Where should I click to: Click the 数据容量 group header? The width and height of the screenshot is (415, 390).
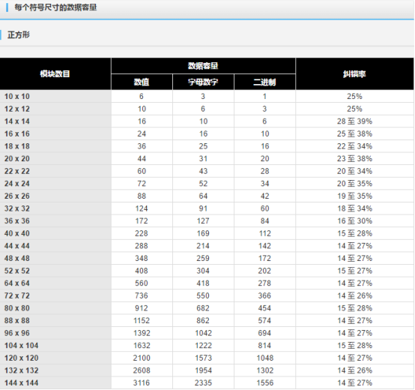pos(203,66)
